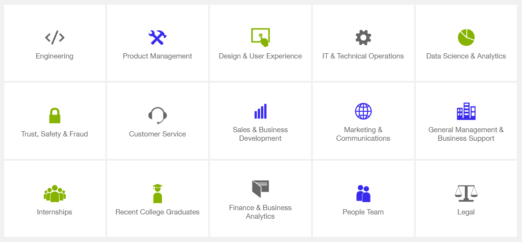522x242 pixels.
Task: Click the office buildings icon
Action: (466, 111)
